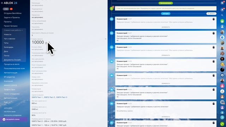Viewport: 226px width, 127px height.
Task: Click the настроить меню link
Action: coord(10,111)
